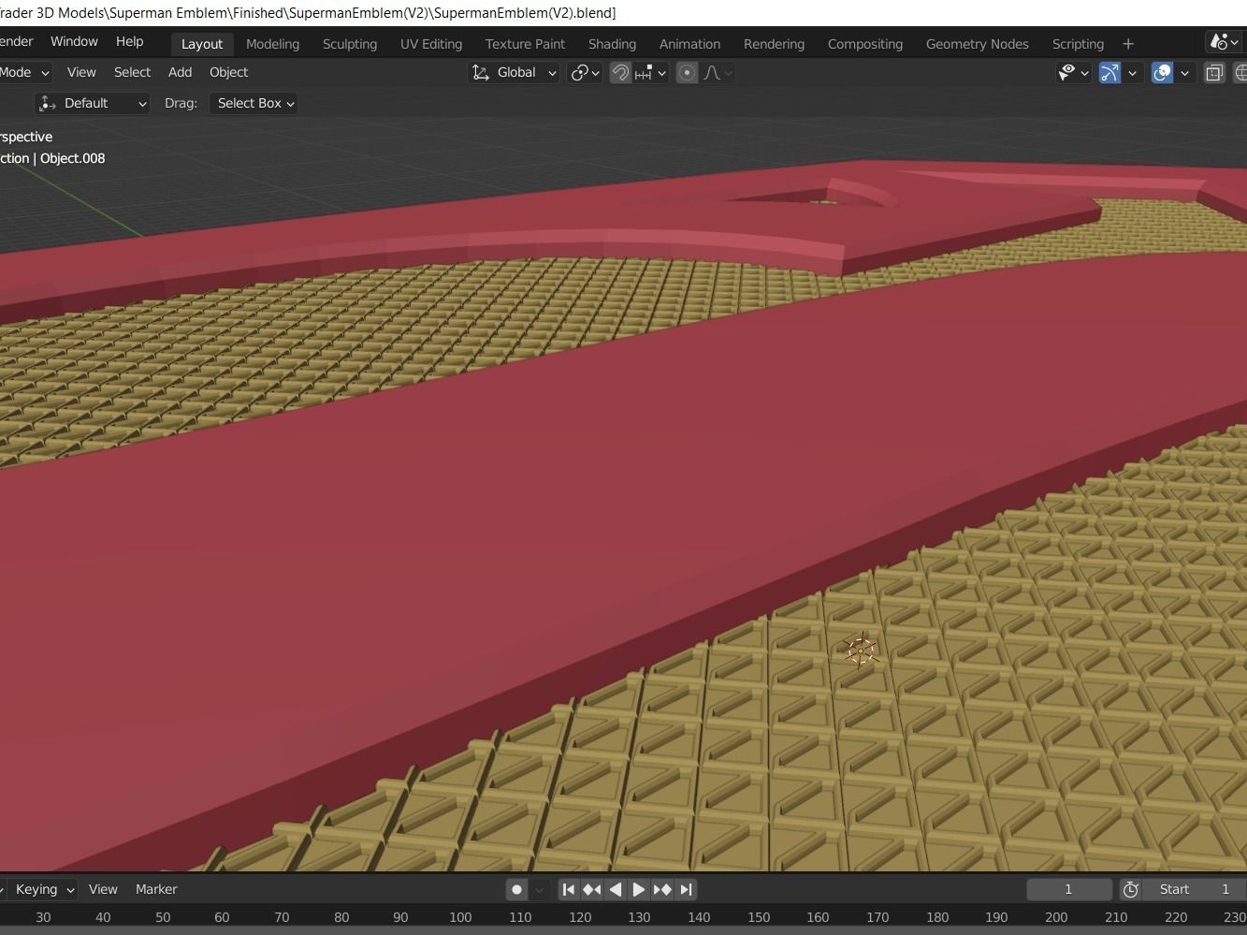Toggle proportional editing
Image resolution: width=1247 pixels, height=935 pixels.
(687, 72)
